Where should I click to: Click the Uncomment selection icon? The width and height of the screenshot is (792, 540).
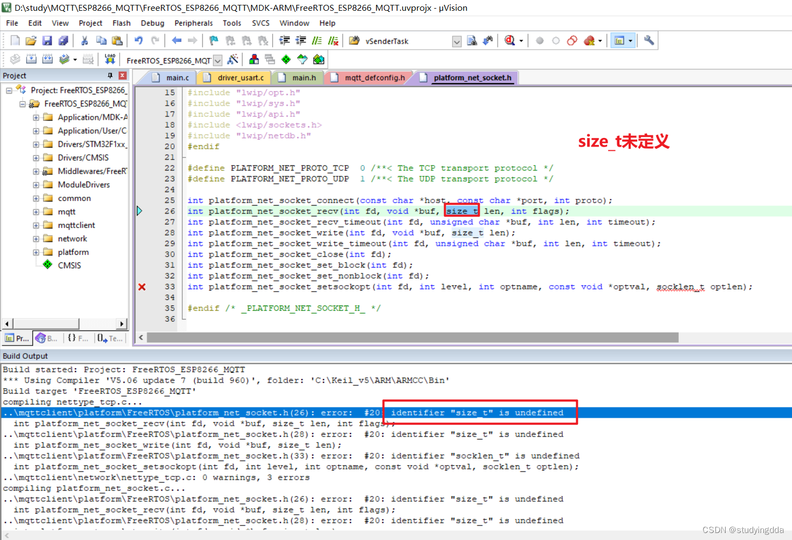point(333,40)
